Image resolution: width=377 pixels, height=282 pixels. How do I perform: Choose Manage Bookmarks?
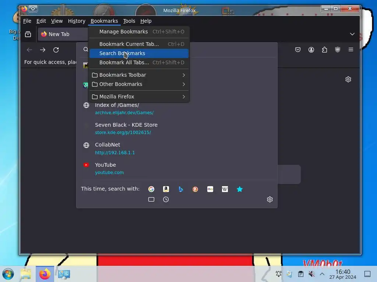pos(139,32)
